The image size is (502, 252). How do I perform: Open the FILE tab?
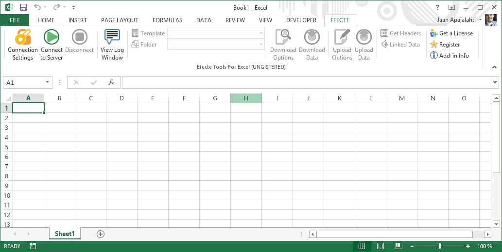point(15,20)
